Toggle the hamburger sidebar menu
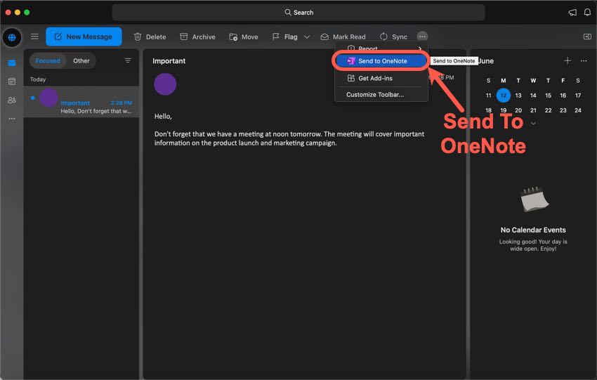This screenshot has width=597, height=380. coord(34,37)
